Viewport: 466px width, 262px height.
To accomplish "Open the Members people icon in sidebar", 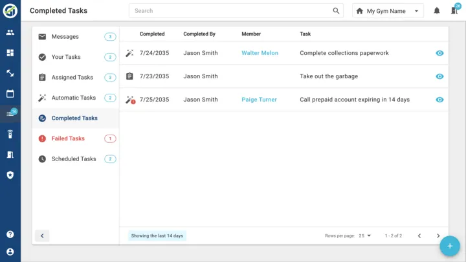I will 10,32.
